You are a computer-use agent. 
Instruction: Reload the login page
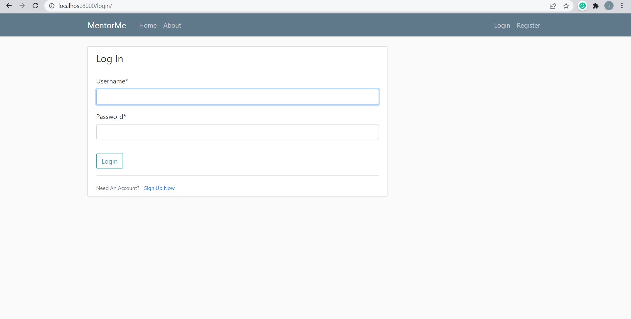tap(35, 6)
